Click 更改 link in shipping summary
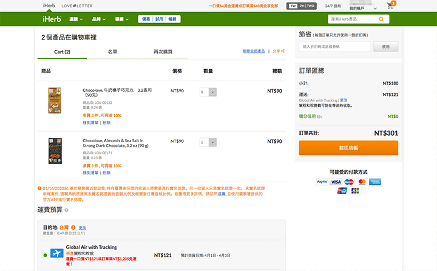Viewport: 437px width, 271px height. (x=344, y=100)
